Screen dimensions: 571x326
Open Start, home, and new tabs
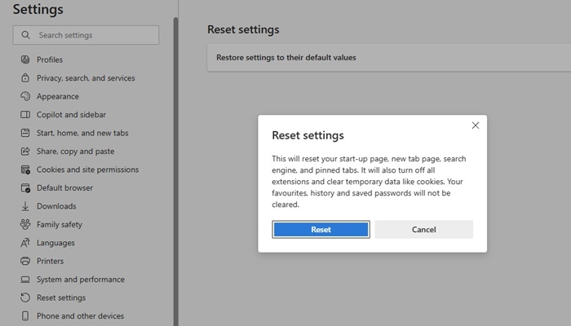coord(82,133)
